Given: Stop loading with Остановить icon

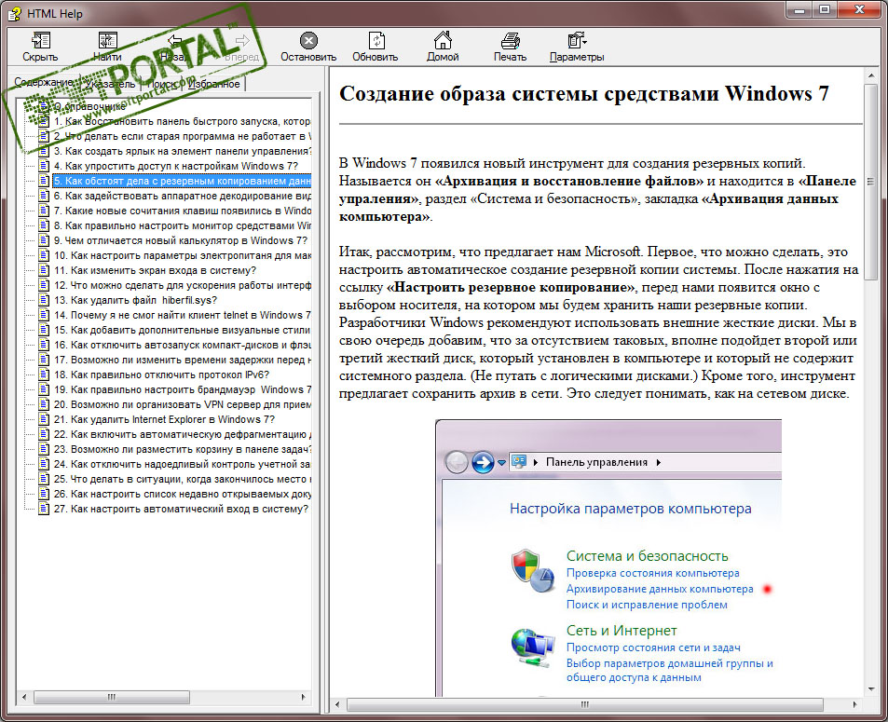Looking at the screenshot, I should pos(308,41).
